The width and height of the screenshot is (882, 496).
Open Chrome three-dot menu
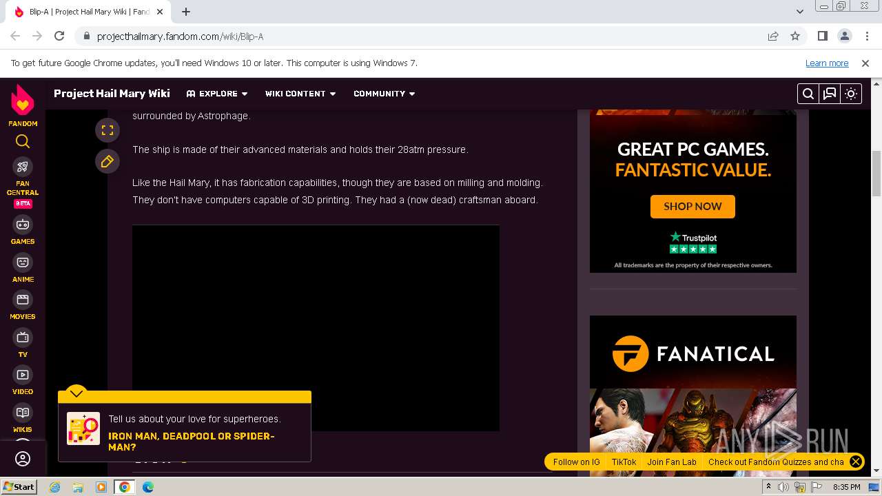[x=866, y=36]
